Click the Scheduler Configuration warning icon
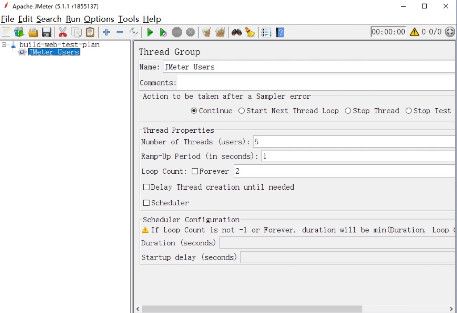457x313 pixels. pyautogui.click(x=145, y=230)
